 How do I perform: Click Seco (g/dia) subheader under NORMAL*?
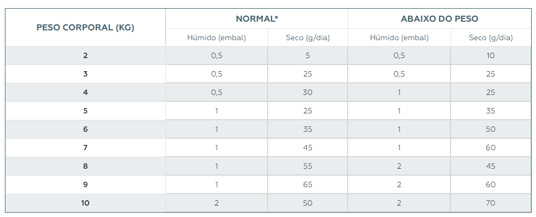[308, 38]
